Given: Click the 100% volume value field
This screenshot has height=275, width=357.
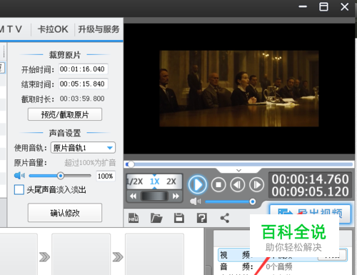Looking at the screenshot, I should (x=106, y=176).
